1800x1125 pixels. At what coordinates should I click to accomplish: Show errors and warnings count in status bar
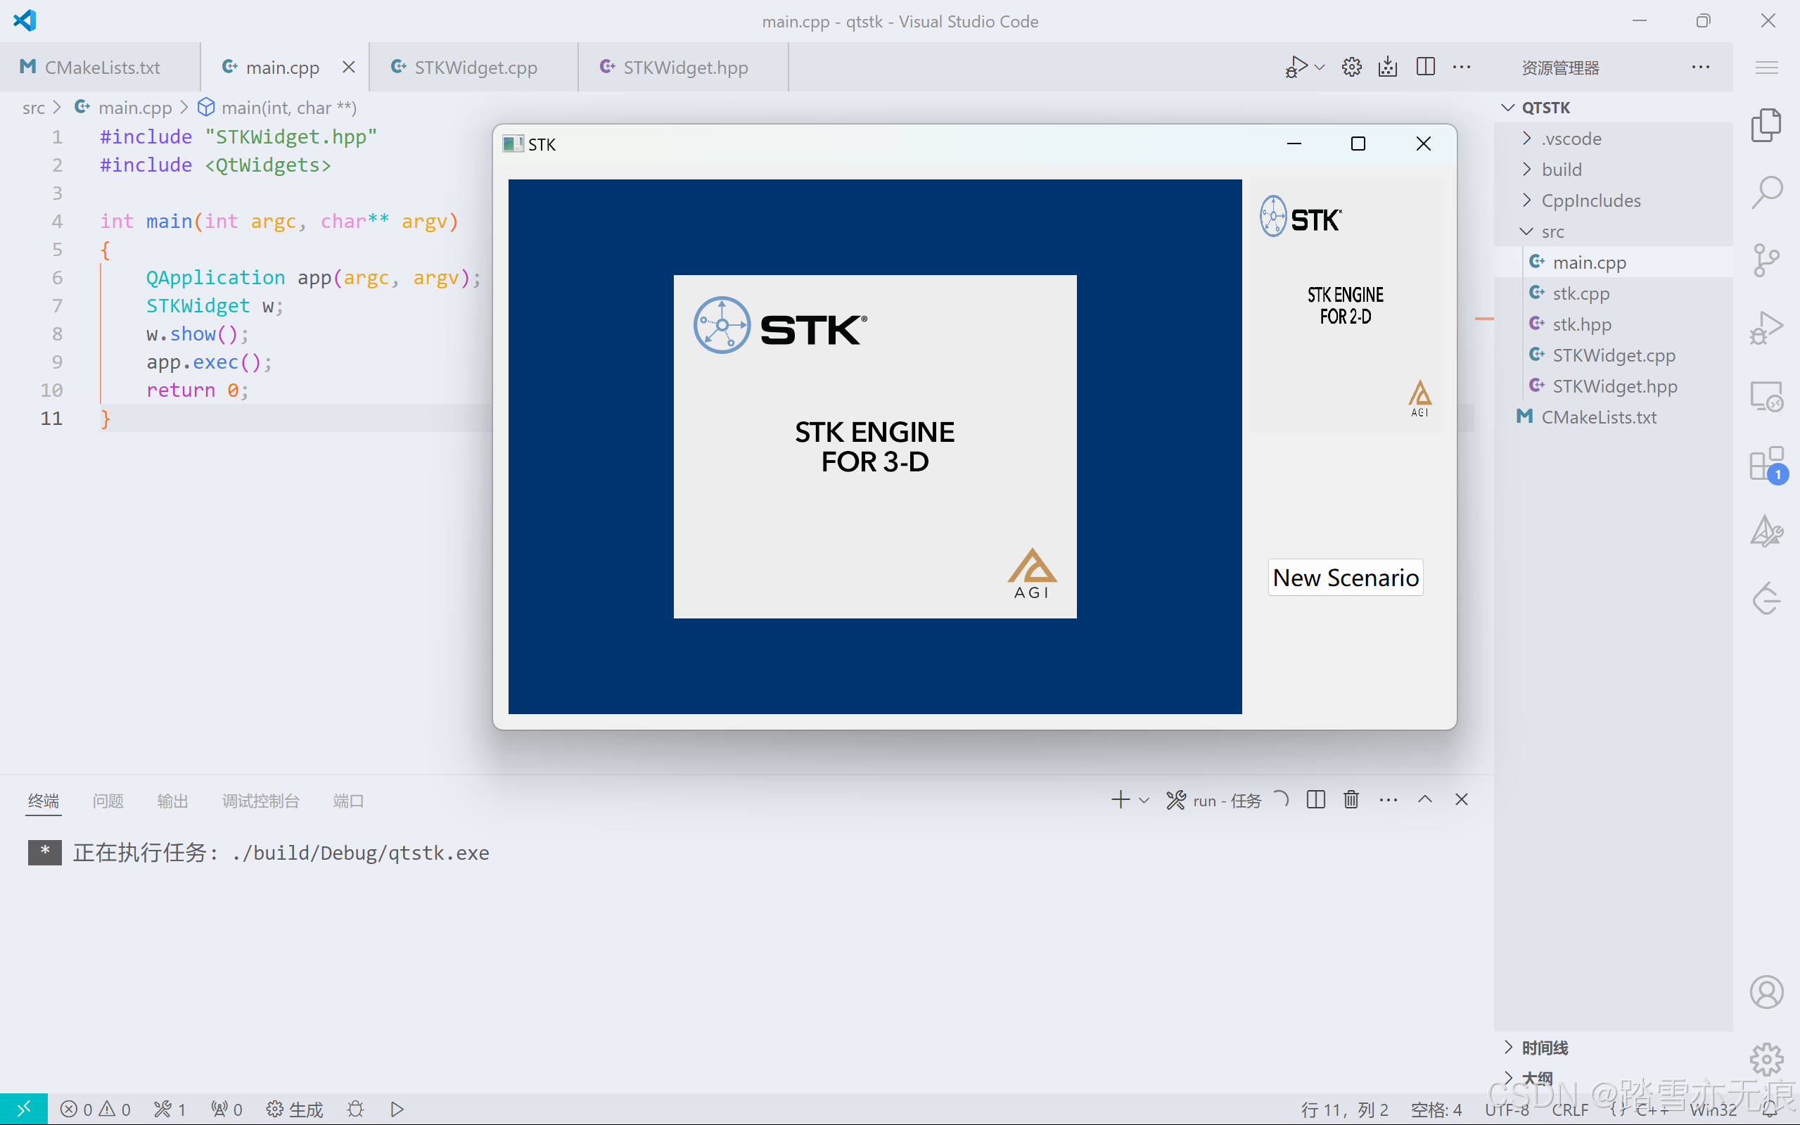95,1110
